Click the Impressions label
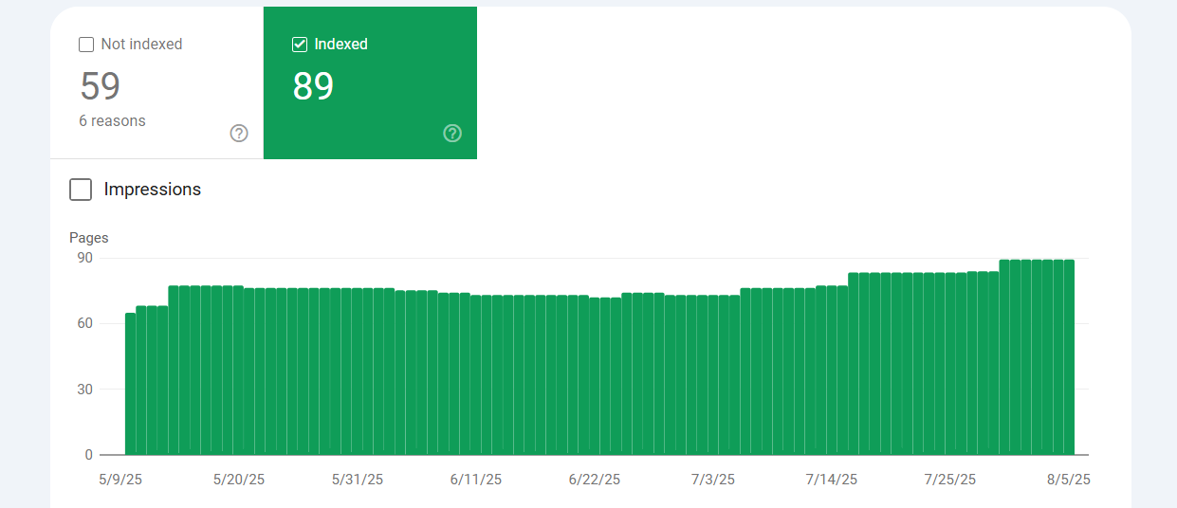Image resolution: width=1177 pixels, height=508 pixels. [153, 190]
